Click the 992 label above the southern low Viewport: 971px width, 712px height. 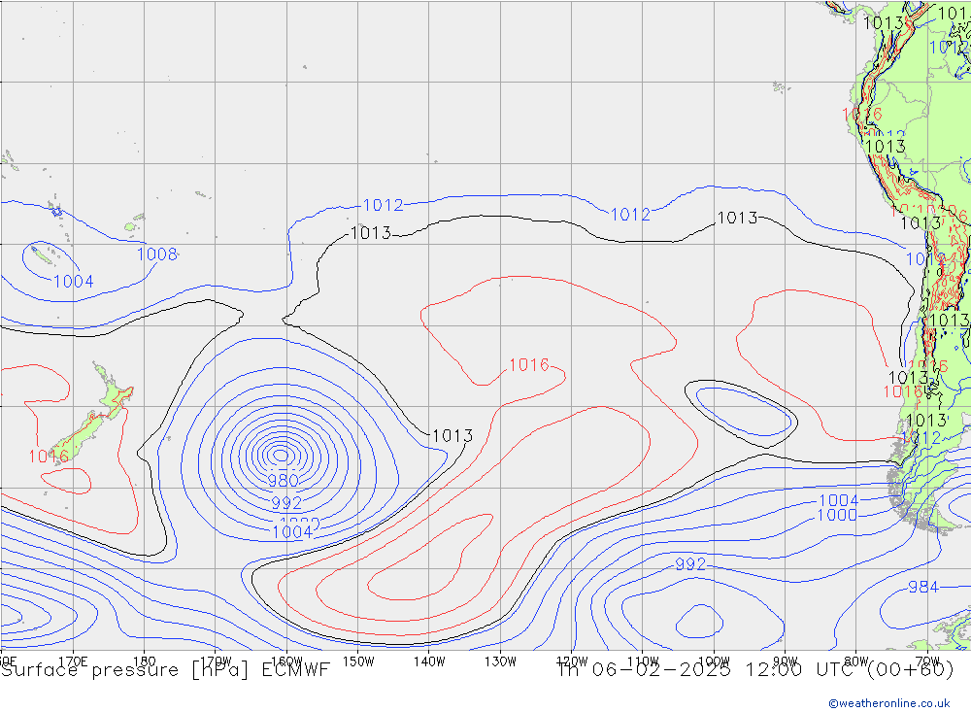point(690,564)
